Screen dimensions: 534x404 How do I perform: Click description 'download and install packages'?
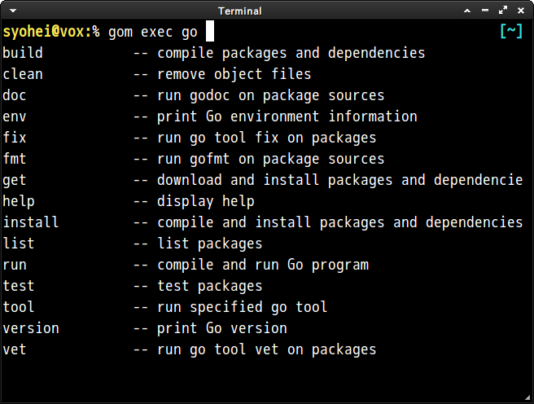tap(275, 180)
